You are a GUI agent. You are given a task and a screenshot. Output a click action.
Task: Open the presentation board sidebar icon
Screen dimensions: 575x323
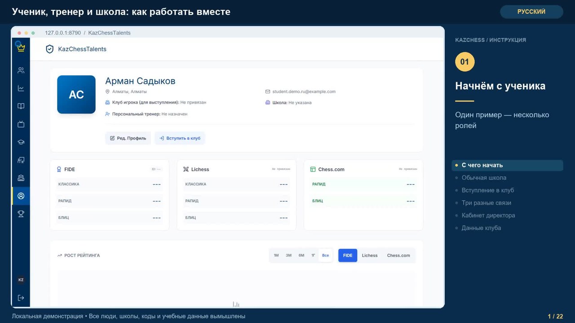(21, 160)
